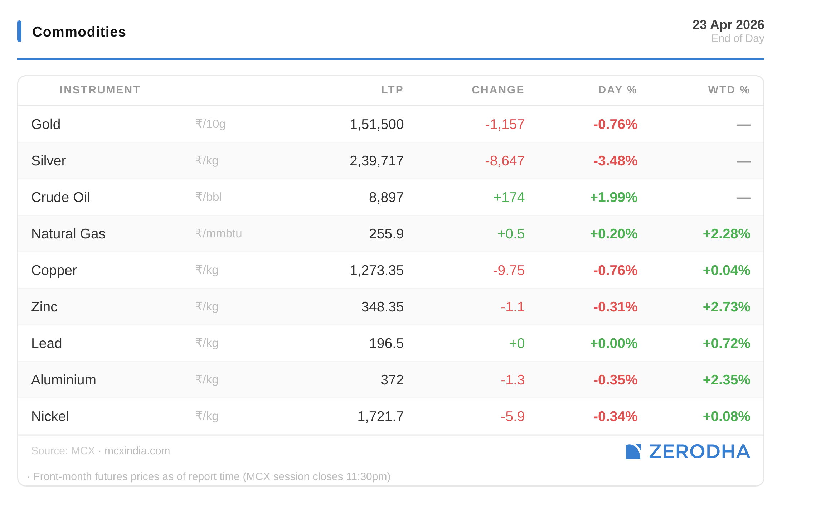Image resolution: width=816 pixels, height=508 pixels.
Task: Click the Zerodha logo icon
Action: click(633, 451)
